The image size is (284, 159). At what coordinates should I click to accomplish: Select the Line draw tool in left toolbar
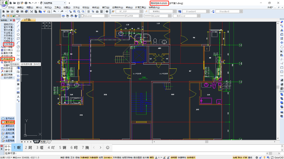click(x=18, y=22)
